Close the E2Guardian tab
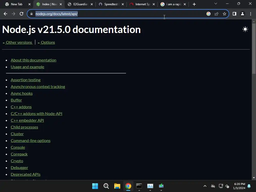 pos(92,4)
